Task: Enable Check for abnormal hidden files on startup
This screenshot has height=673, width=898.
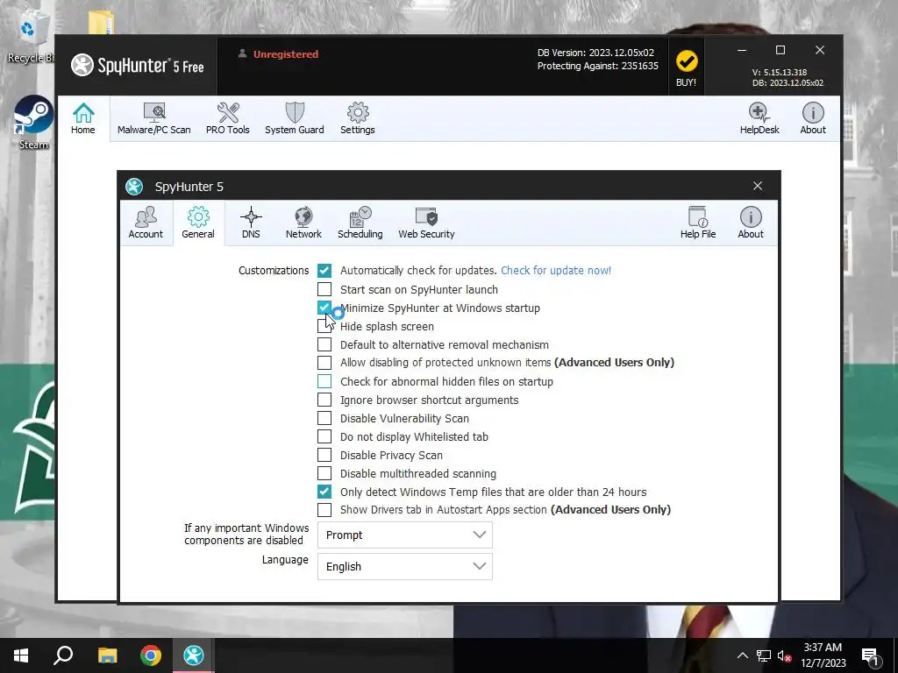Action: pos(324,381)
